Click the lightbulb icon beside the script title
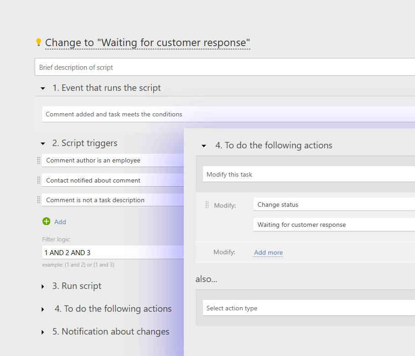415x356 pixels. pos(39,42)
